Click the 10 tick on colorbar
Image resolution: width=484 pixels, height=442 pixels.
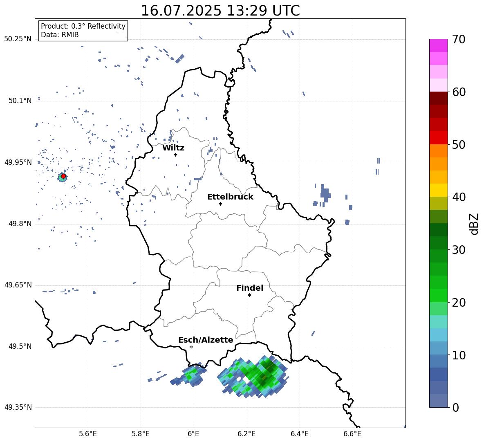[459, 355]
